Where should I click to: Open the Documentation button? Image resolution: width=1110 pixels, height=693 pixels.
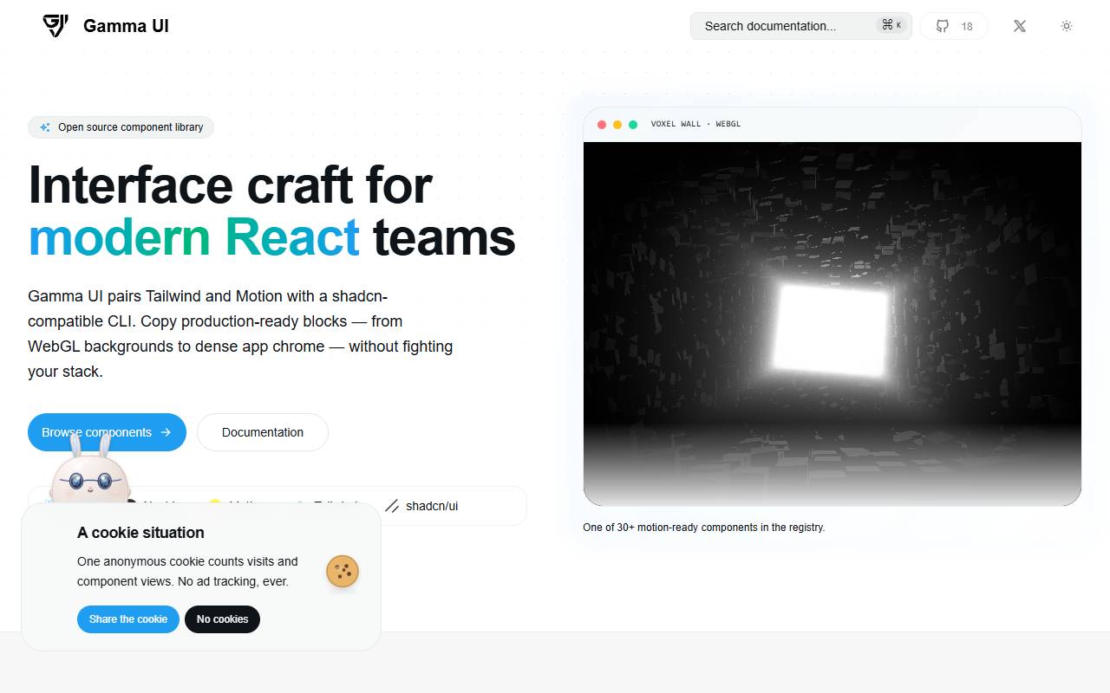click(263, 432)
